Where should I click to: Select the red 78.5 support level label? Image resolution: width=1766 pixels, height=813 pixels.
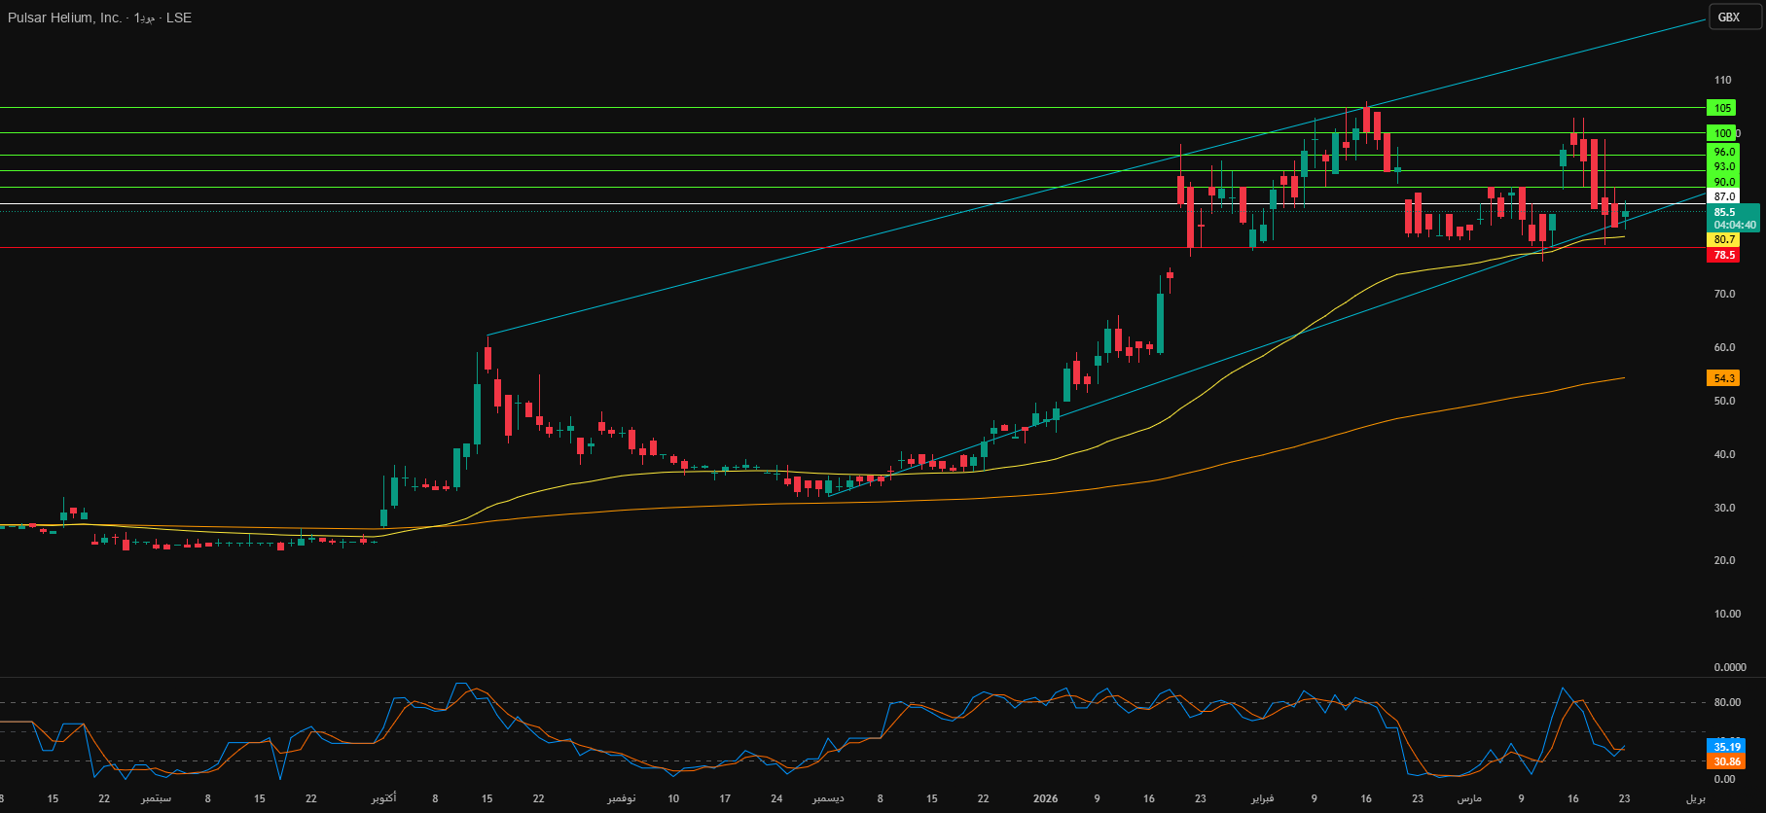(x=1723, y=255)
